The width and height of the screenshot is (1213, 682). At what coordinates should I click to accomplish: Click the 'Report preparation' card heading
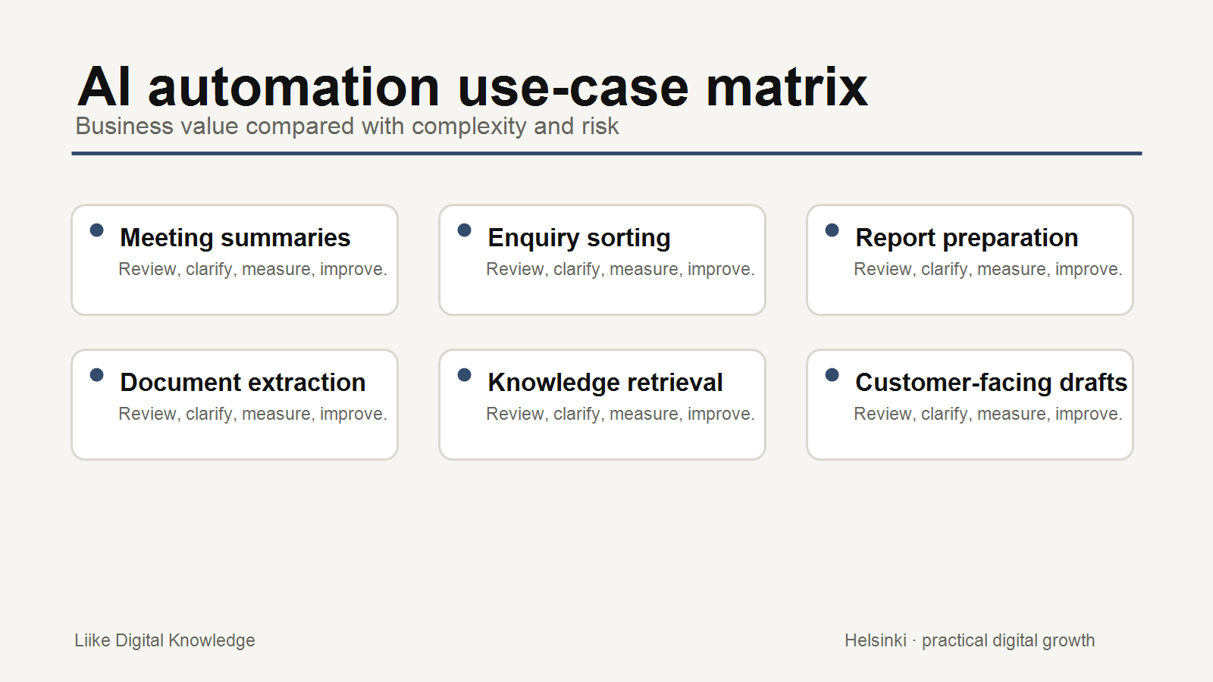pos(967,237)
